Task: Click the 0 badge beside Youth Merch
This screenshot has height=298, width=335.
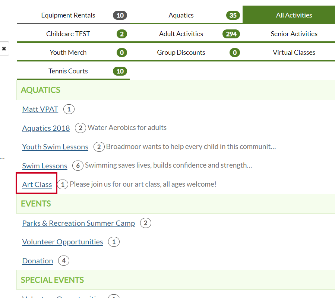Action: tap(122, 53)
